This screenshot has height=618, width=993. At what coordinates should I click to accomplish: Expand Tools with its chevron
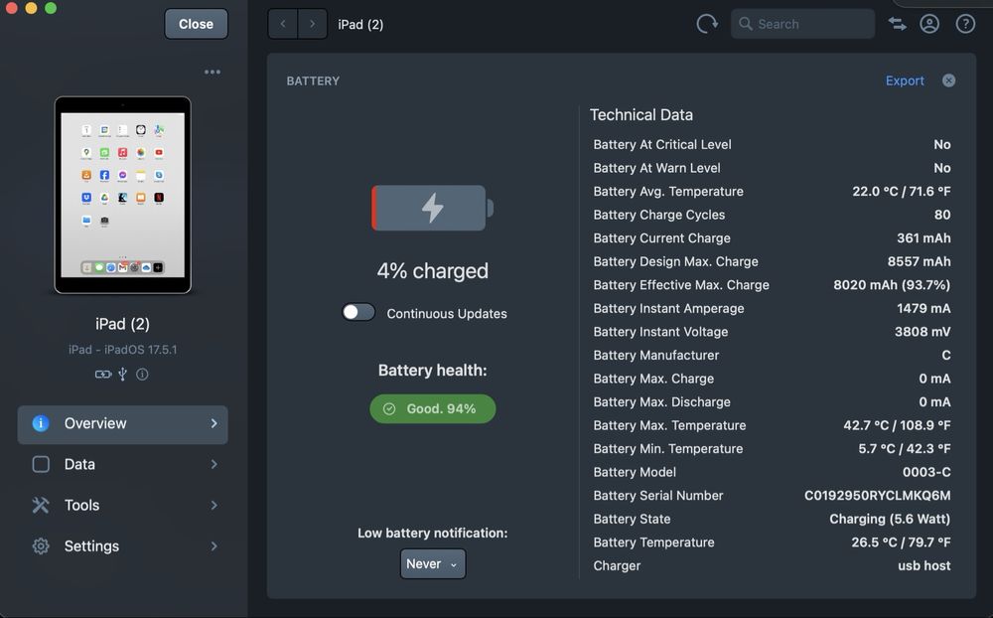[214, 505]
